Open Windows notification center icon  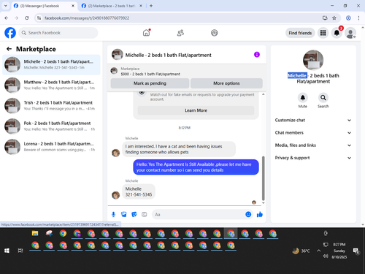coord(356,251)
